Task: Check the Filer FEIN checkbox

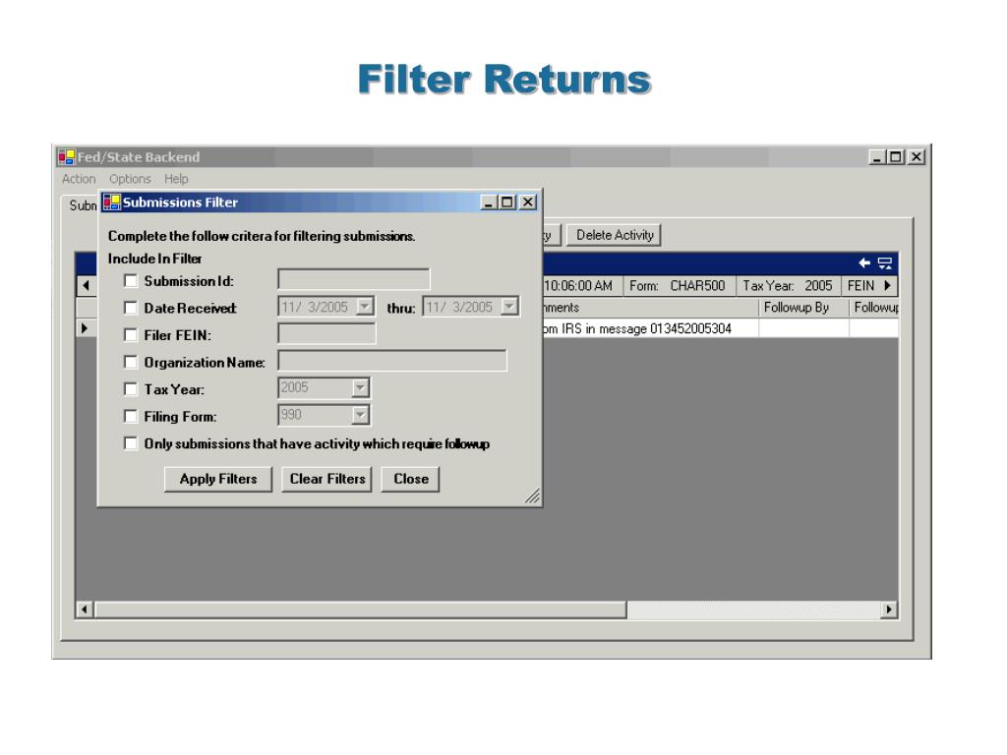Action: [x=131, y=334]
